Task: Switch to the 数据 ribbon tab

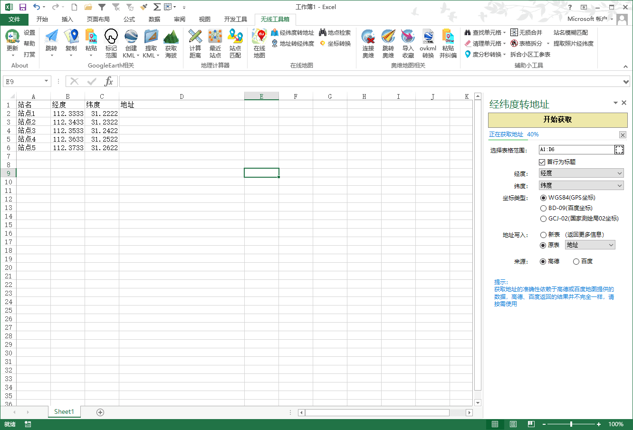Action: [154, 19]
